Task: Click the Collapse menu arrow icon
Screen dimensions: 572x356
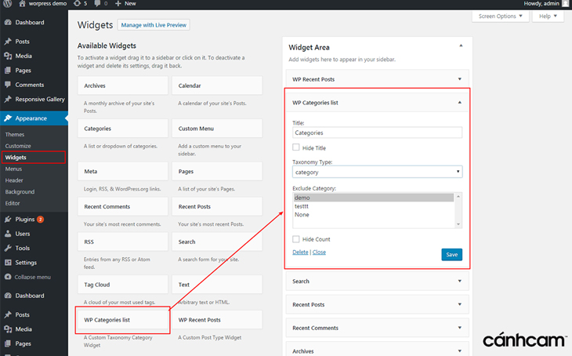Action: [x=8, y=277]
